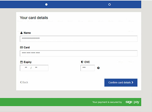Click the "Your card details" heading

click(x=34, y=18)
